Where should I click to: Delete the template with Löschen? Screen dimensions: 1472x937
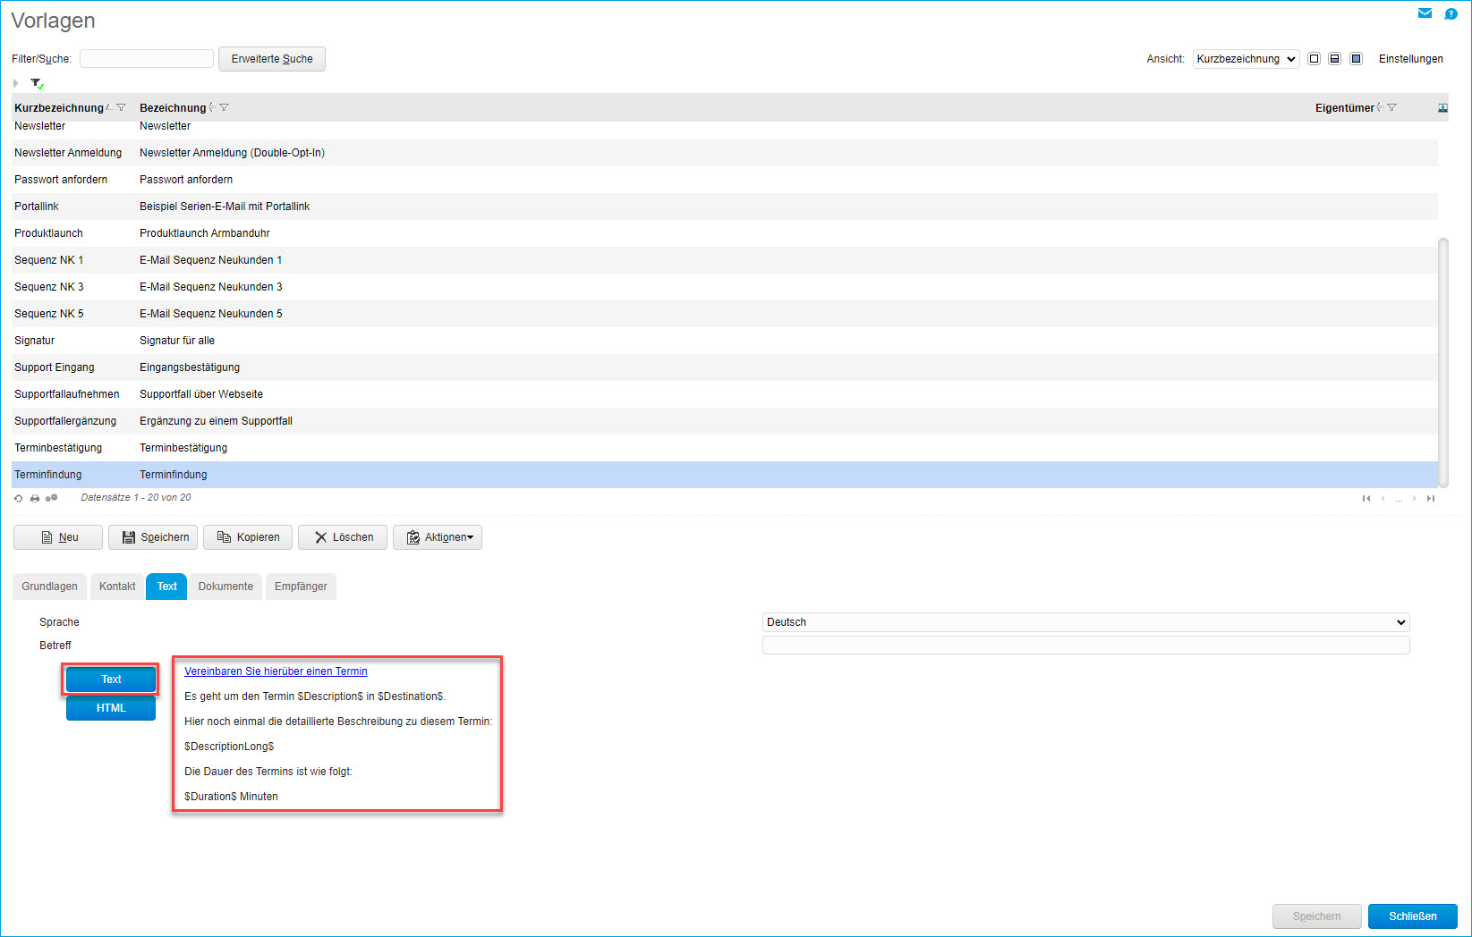pyautogui.click(x=343, y=537)
